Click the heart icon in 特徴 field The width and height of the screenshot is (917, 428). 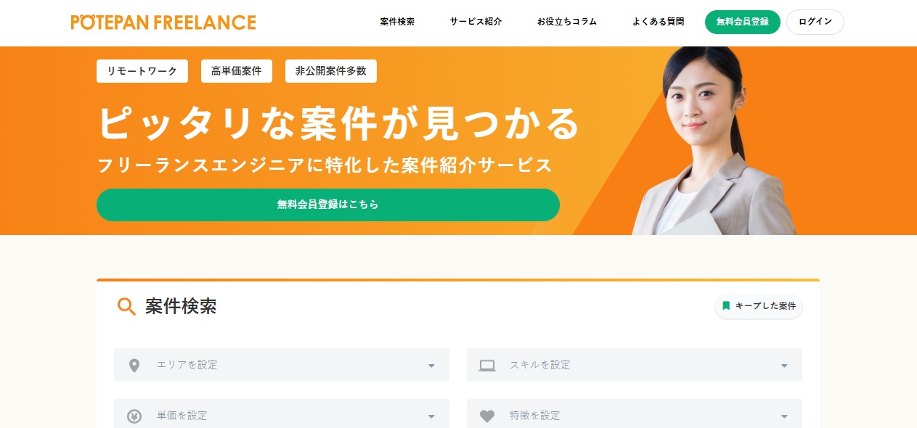click(486, 416)
